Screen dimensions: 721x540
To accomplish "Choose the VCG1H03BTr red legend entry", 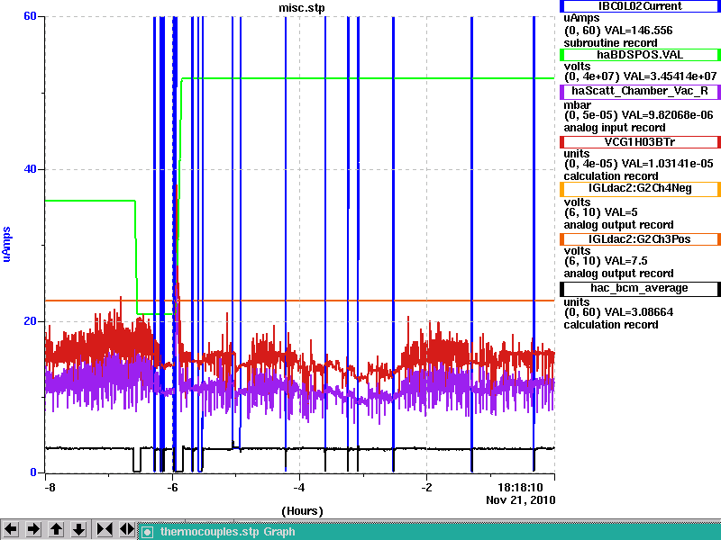I will point(640,142).
